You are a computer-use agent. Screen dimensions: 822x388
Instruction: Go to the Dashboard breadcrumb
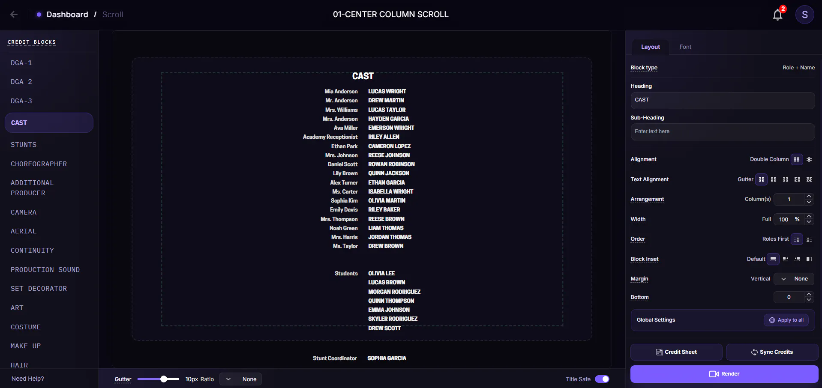point(67,15)
